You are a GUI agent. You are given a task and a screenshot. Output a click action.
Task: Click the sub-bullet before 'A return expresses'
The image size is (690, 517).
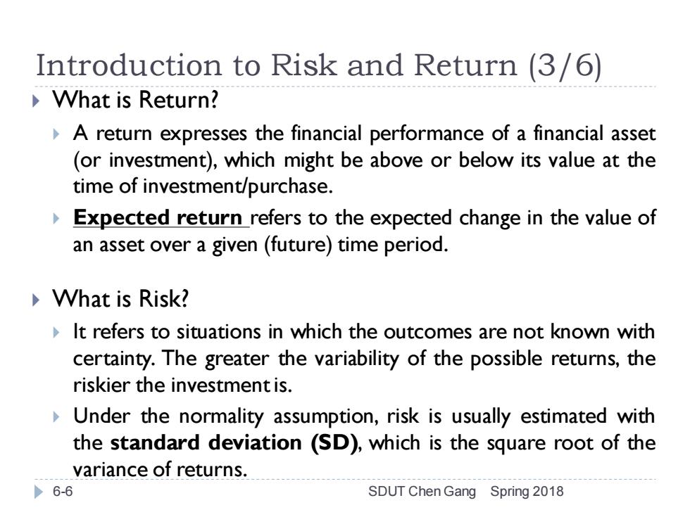[56, 134]
